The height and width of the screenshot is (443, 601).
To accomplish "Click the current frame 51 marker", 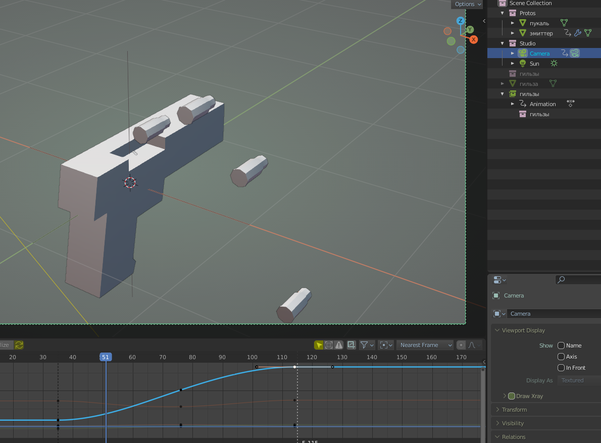I will click(x=106, y=357).
